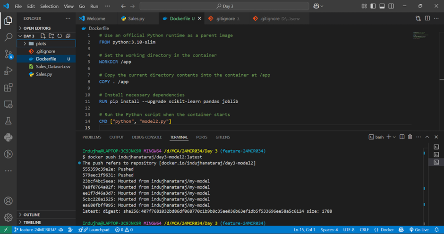Screen dimensions: 444x234
Task: Open the GitLens view in activity bar
Action: 8,154
